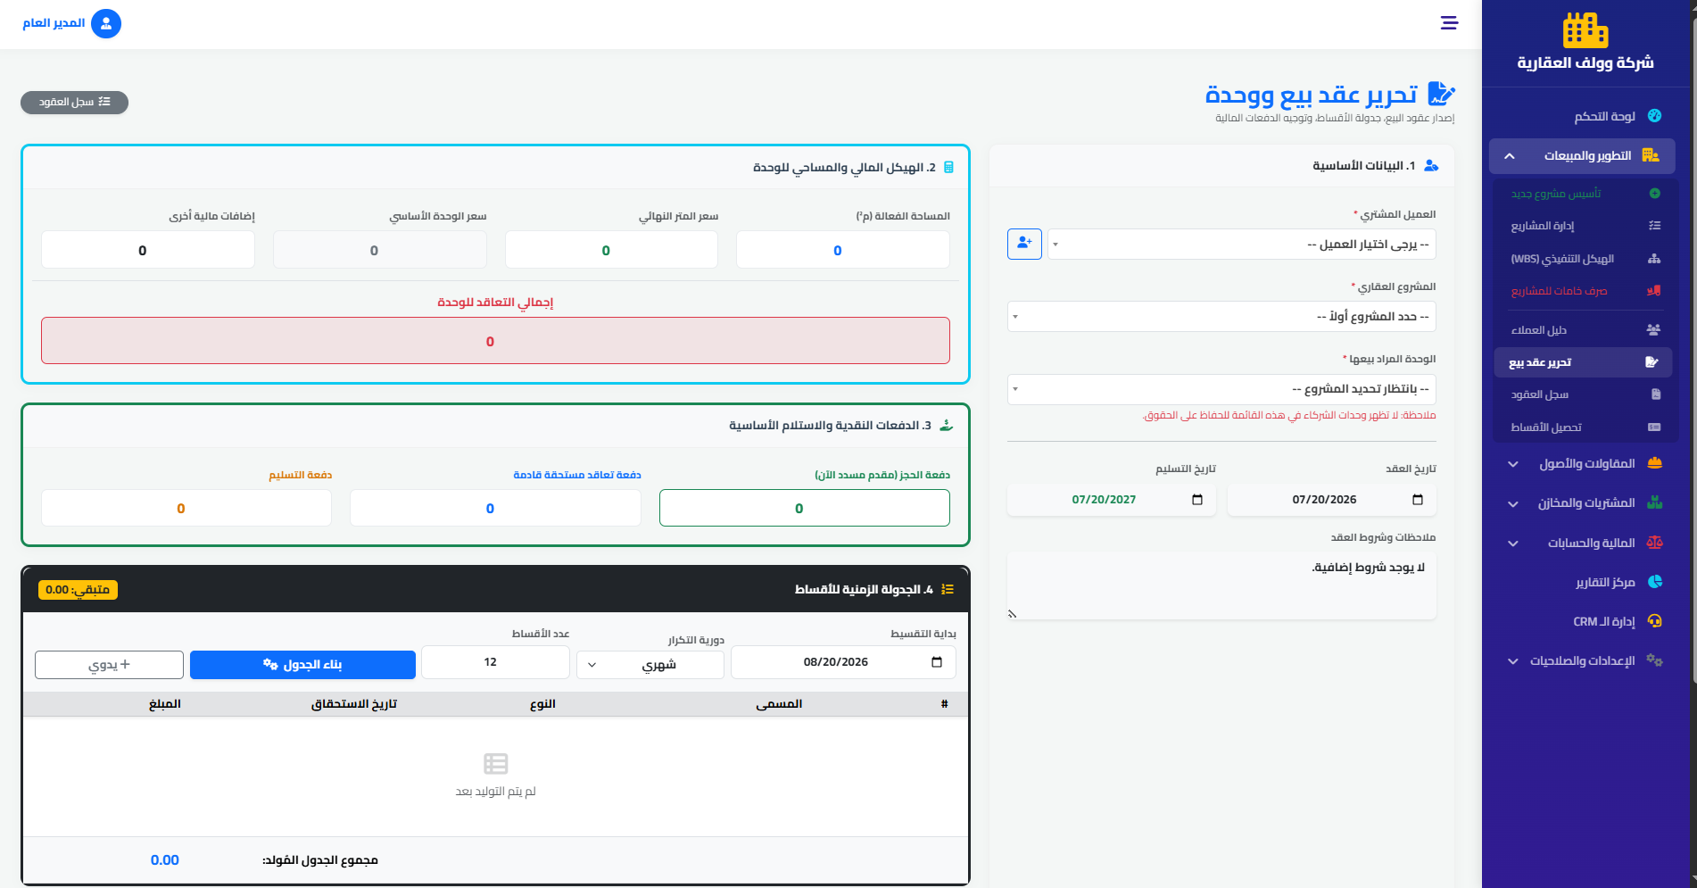Click the settings gears icon

[x=1655, y=660]
